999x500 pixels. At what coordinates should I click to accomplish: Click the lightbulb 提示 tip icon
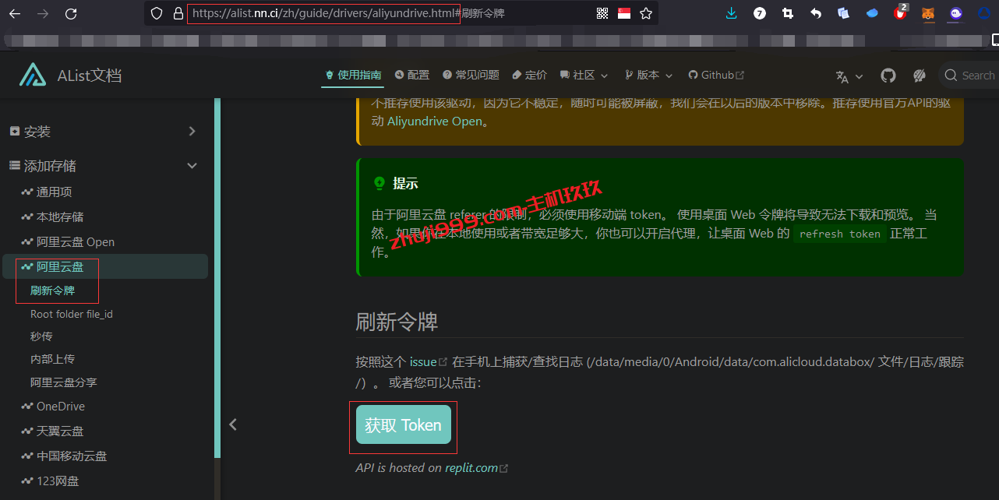[x=379, y=184]
